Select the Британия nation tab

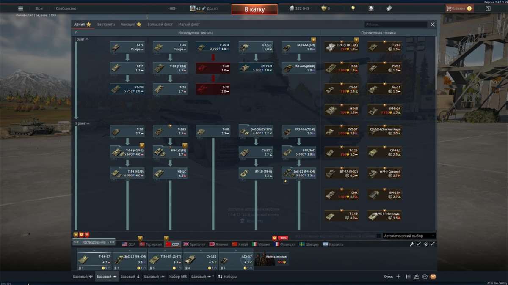click(194, 244)
